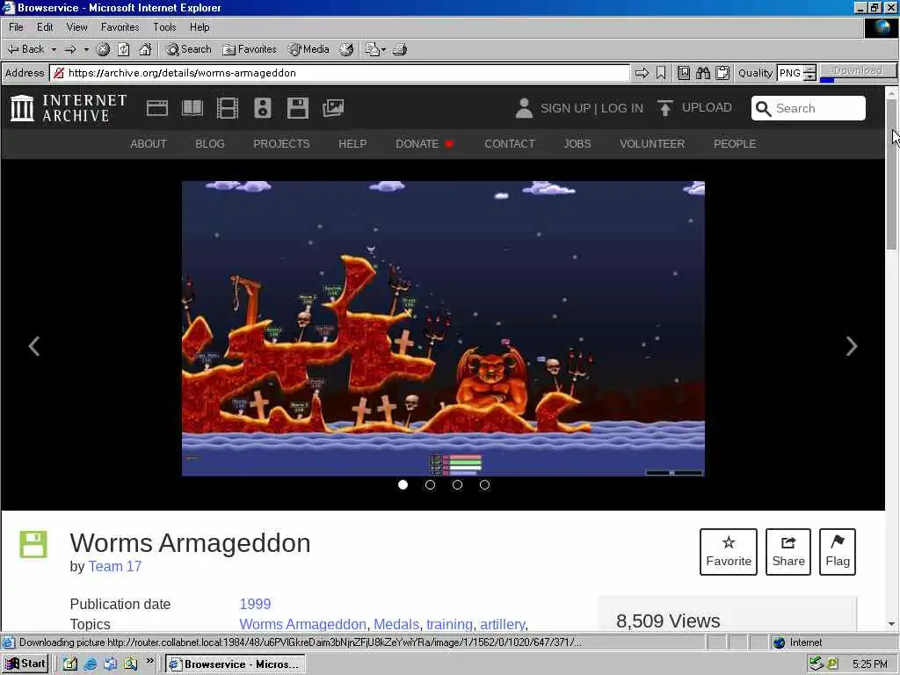Select the first carousel dot indicator
Viewport: 900px width, 675px height.
coord(403,484)
